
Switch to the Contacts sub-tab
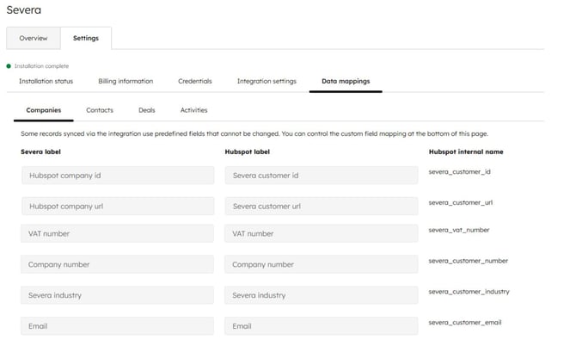[x=100, y=110]
